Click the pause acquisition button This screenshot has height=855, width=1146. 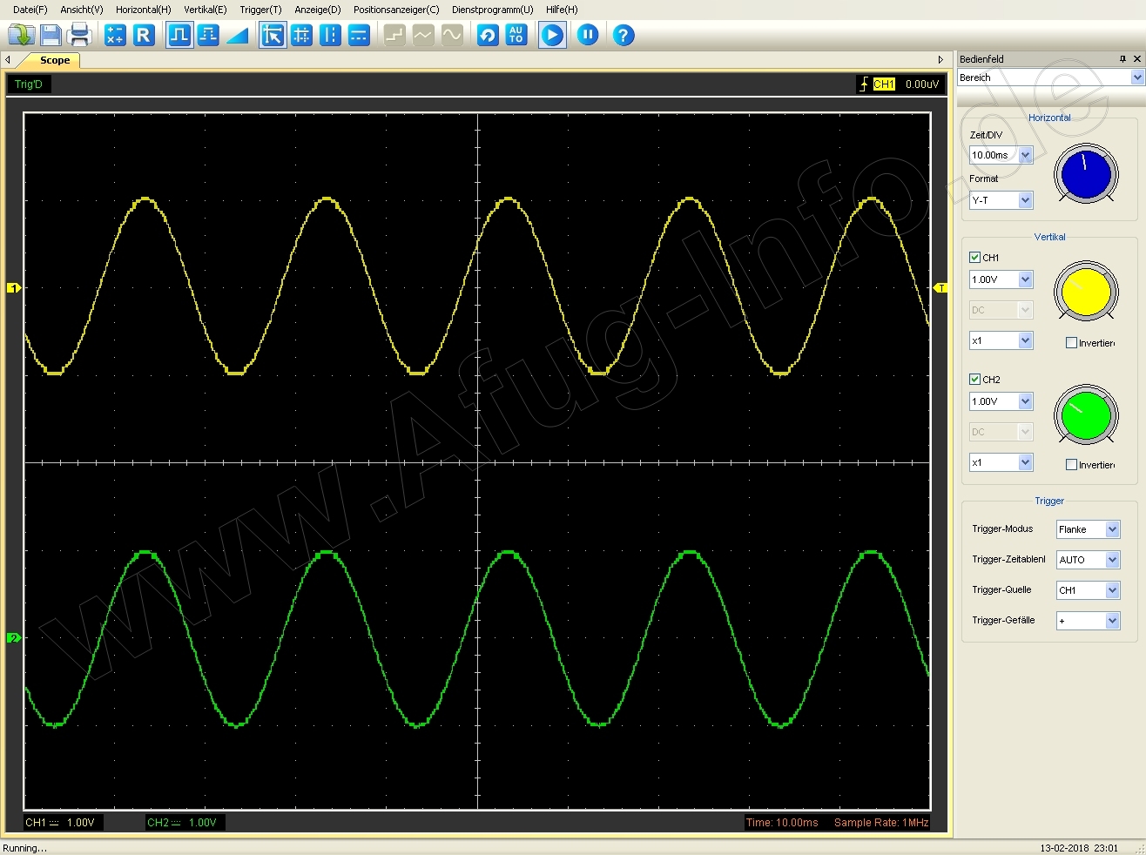pos(588,35)
